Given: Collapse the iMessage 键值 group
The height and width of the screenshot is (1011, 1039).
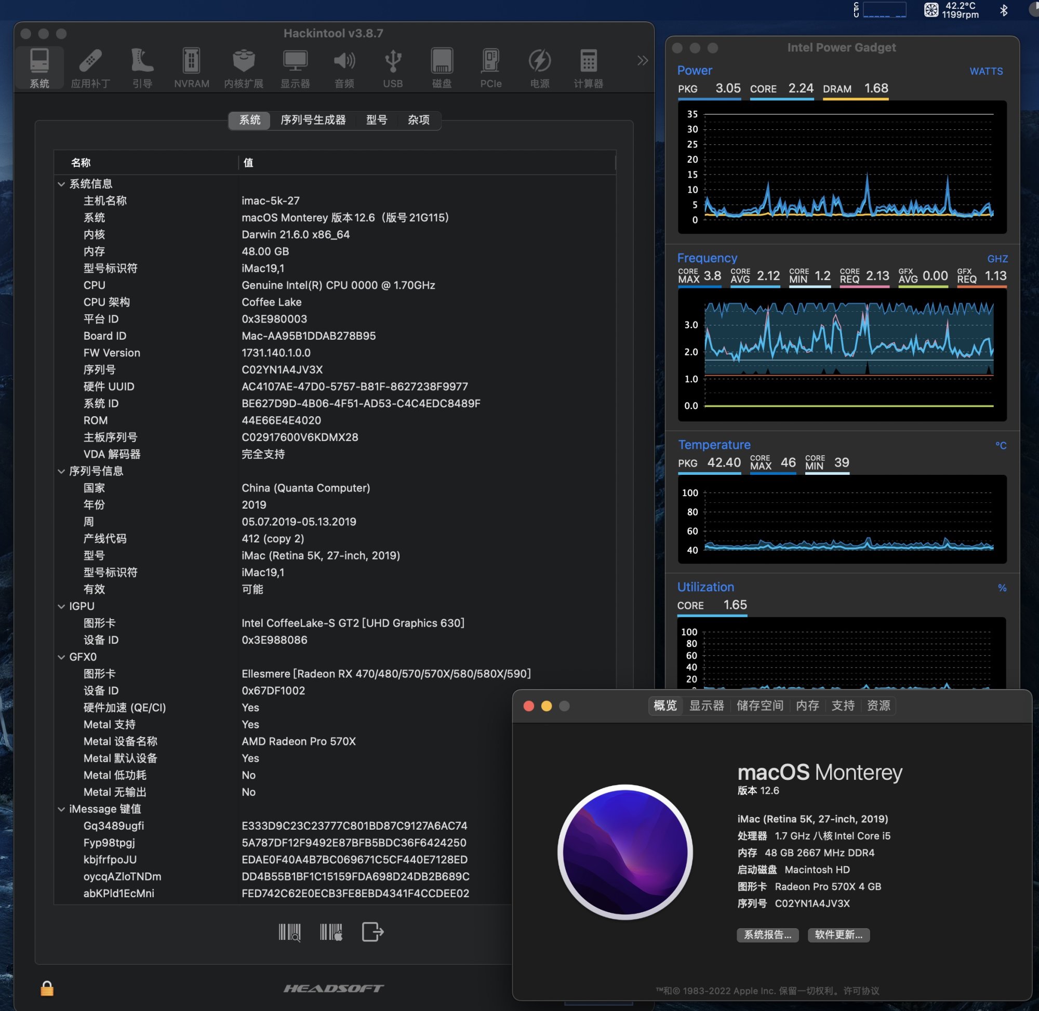Looking at the screenshot, I should click(x=61, y=809).
